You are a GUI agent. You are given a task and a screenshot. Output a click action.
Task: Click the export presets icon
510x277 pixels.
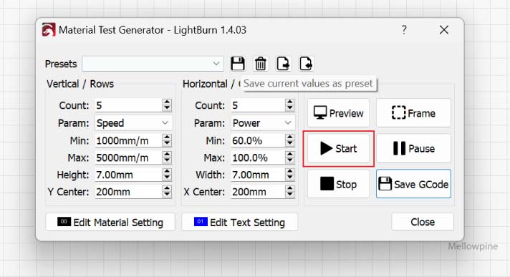coord(283,64)
